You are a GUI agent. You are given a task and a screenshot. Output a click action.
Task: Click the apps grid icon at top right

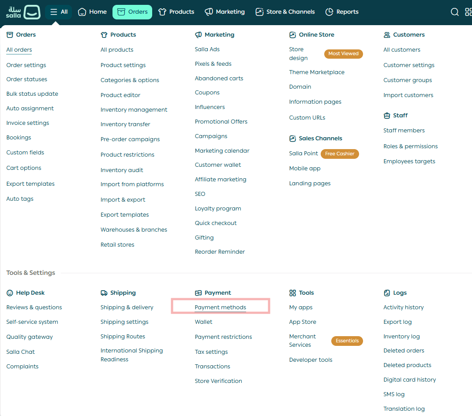point(468,12)
